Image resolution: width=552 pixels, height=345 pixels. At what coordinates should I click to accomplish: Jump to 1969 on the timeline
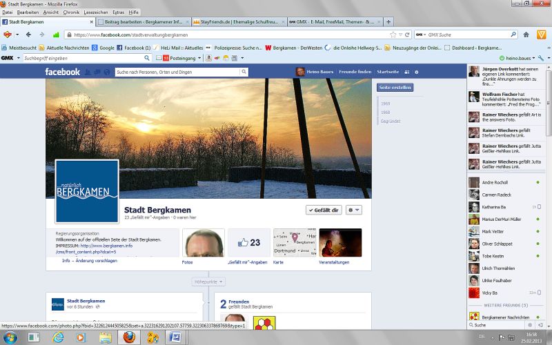click(x=386, y=104)
